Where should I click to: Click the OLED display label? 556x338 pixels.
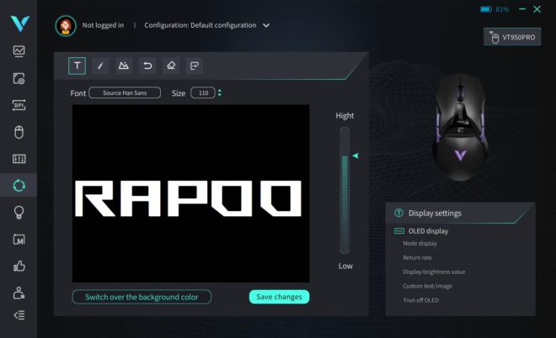[x=428, y=231]
